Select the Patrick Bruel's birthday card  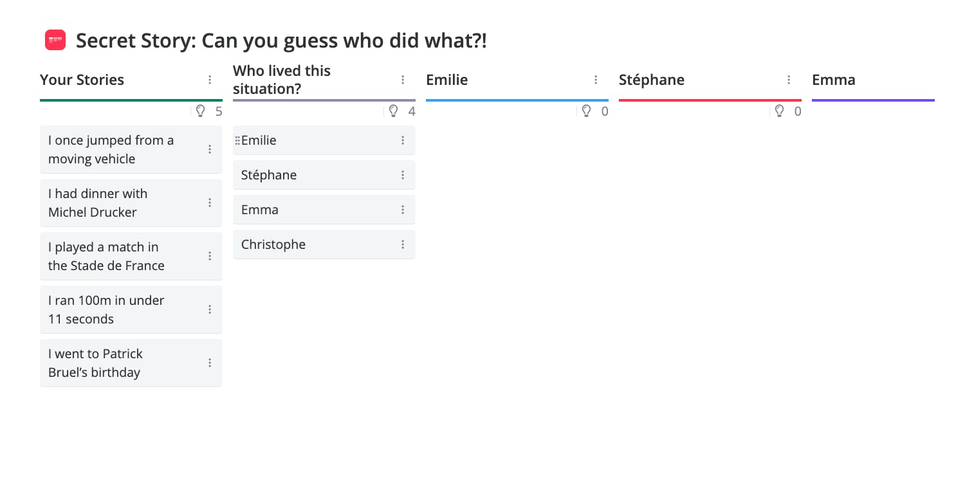click(131, 363)
